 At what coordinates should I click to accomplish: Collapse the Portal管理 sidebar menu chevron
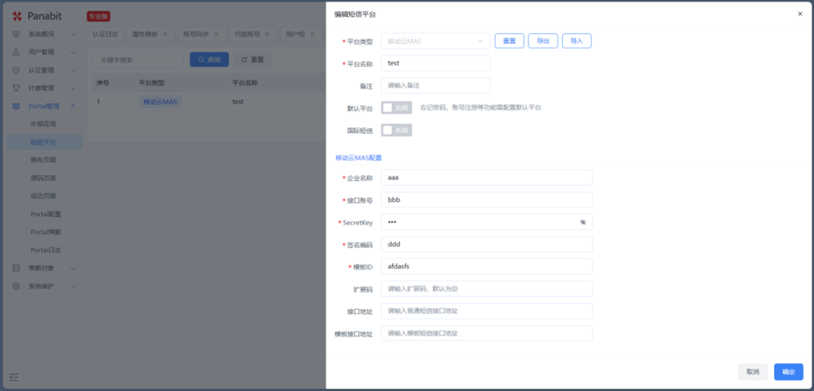(x=73, y=105)
